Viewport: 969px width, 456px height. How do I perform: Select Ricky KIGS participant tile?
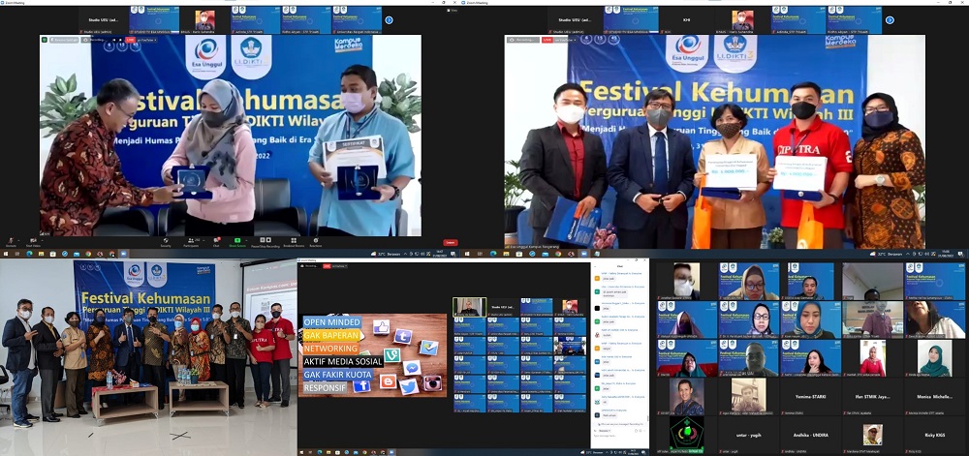(x=934, y=436)
